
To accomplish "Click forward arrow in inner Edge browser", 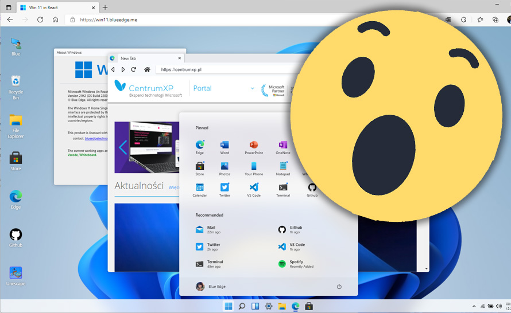I will coord(123,69).
